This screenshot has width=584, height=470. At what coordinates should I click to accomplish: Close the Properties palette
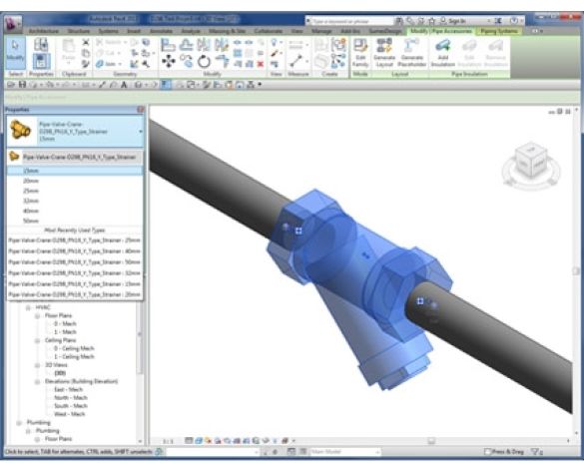tap(141, 110)
